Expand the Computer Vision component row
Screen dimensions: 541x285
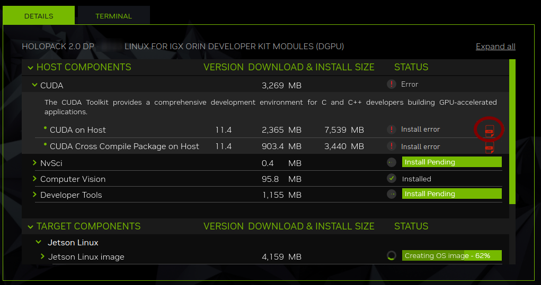(34, 179)
